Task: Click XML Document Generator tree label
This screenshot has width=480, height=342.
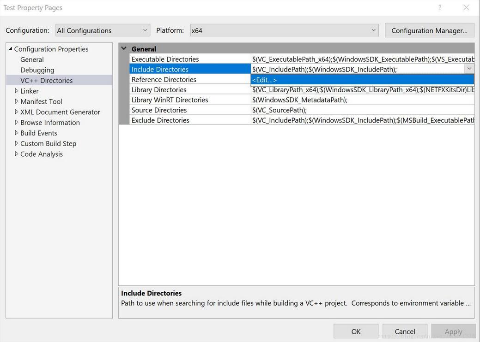Action: click(x=60, y=112)
